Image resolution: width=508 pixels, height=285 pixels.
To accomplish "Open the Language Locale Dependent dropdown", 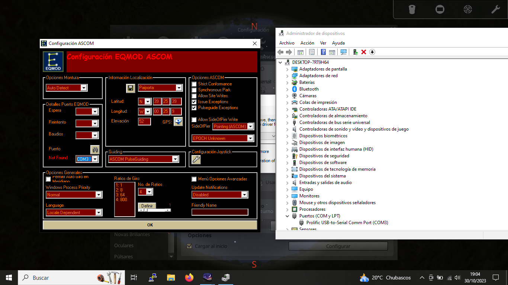I will click(x=99, y=213).
